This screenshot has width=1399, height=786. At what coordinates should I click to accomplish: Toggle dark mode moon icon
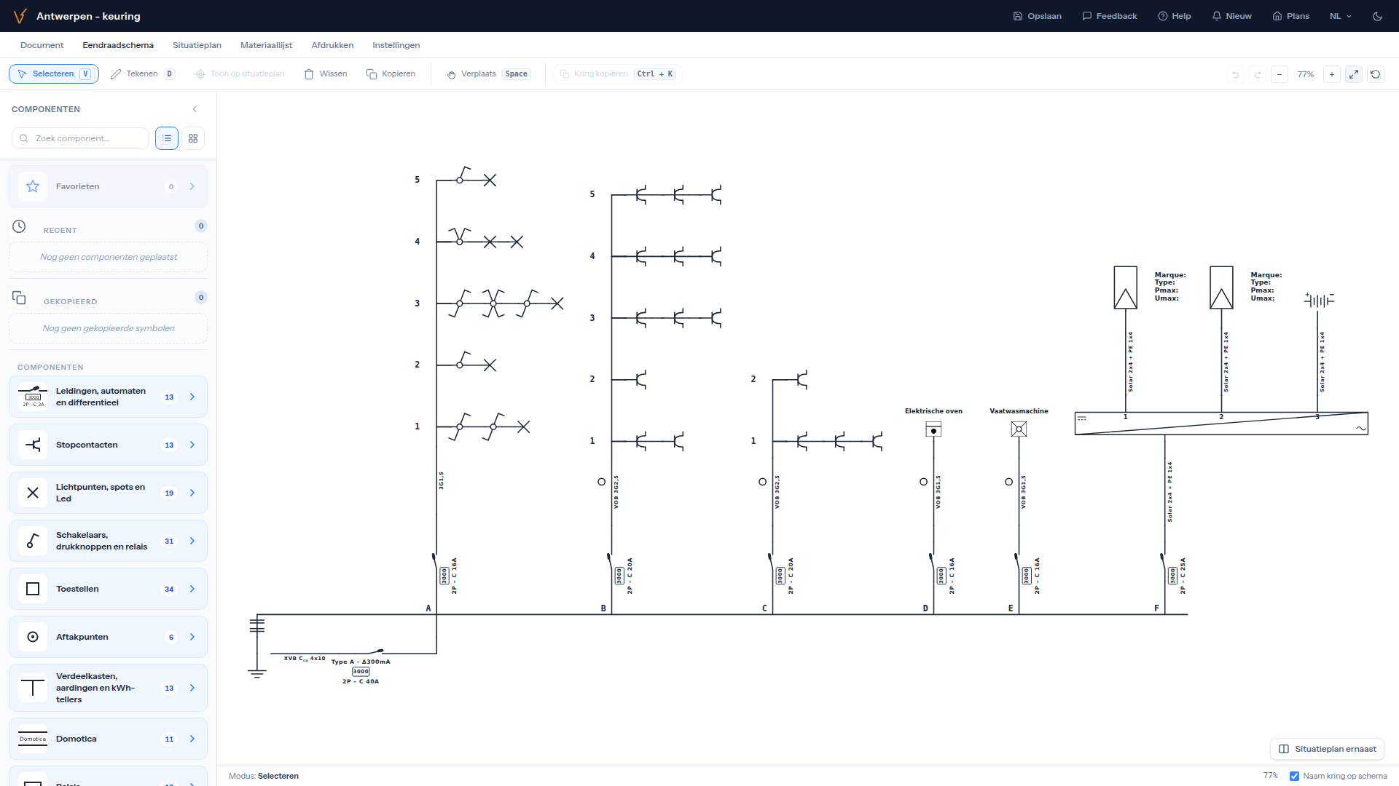[1377, 16]
